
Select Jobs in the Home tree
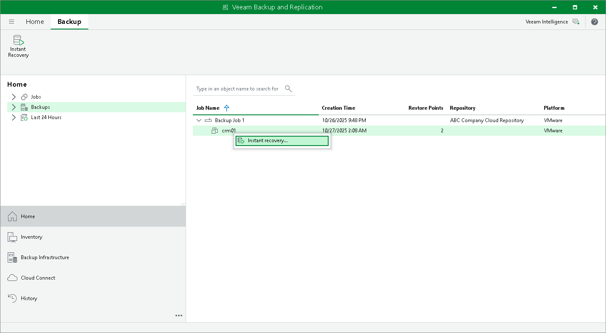36,97
